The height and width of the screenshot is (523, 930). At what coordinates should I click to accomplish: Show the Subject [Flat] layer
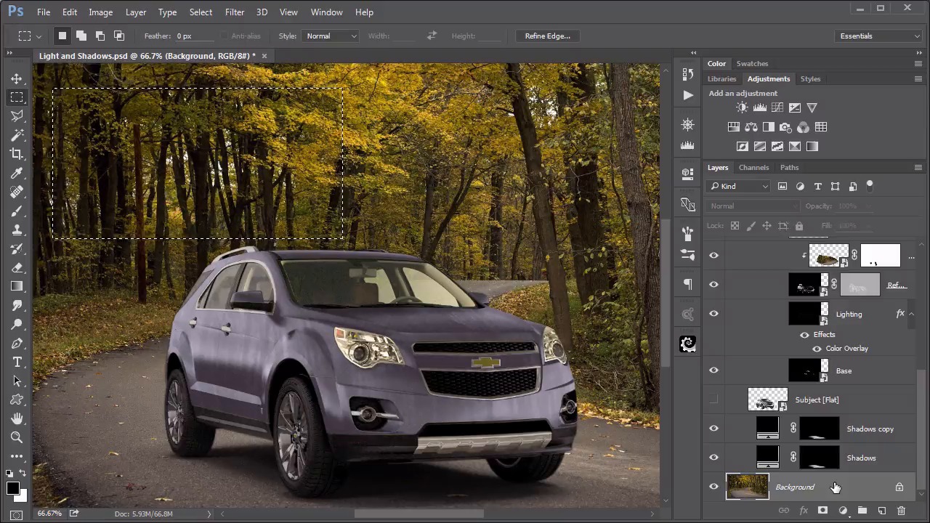pyautogui.click(x=713, y=400)
